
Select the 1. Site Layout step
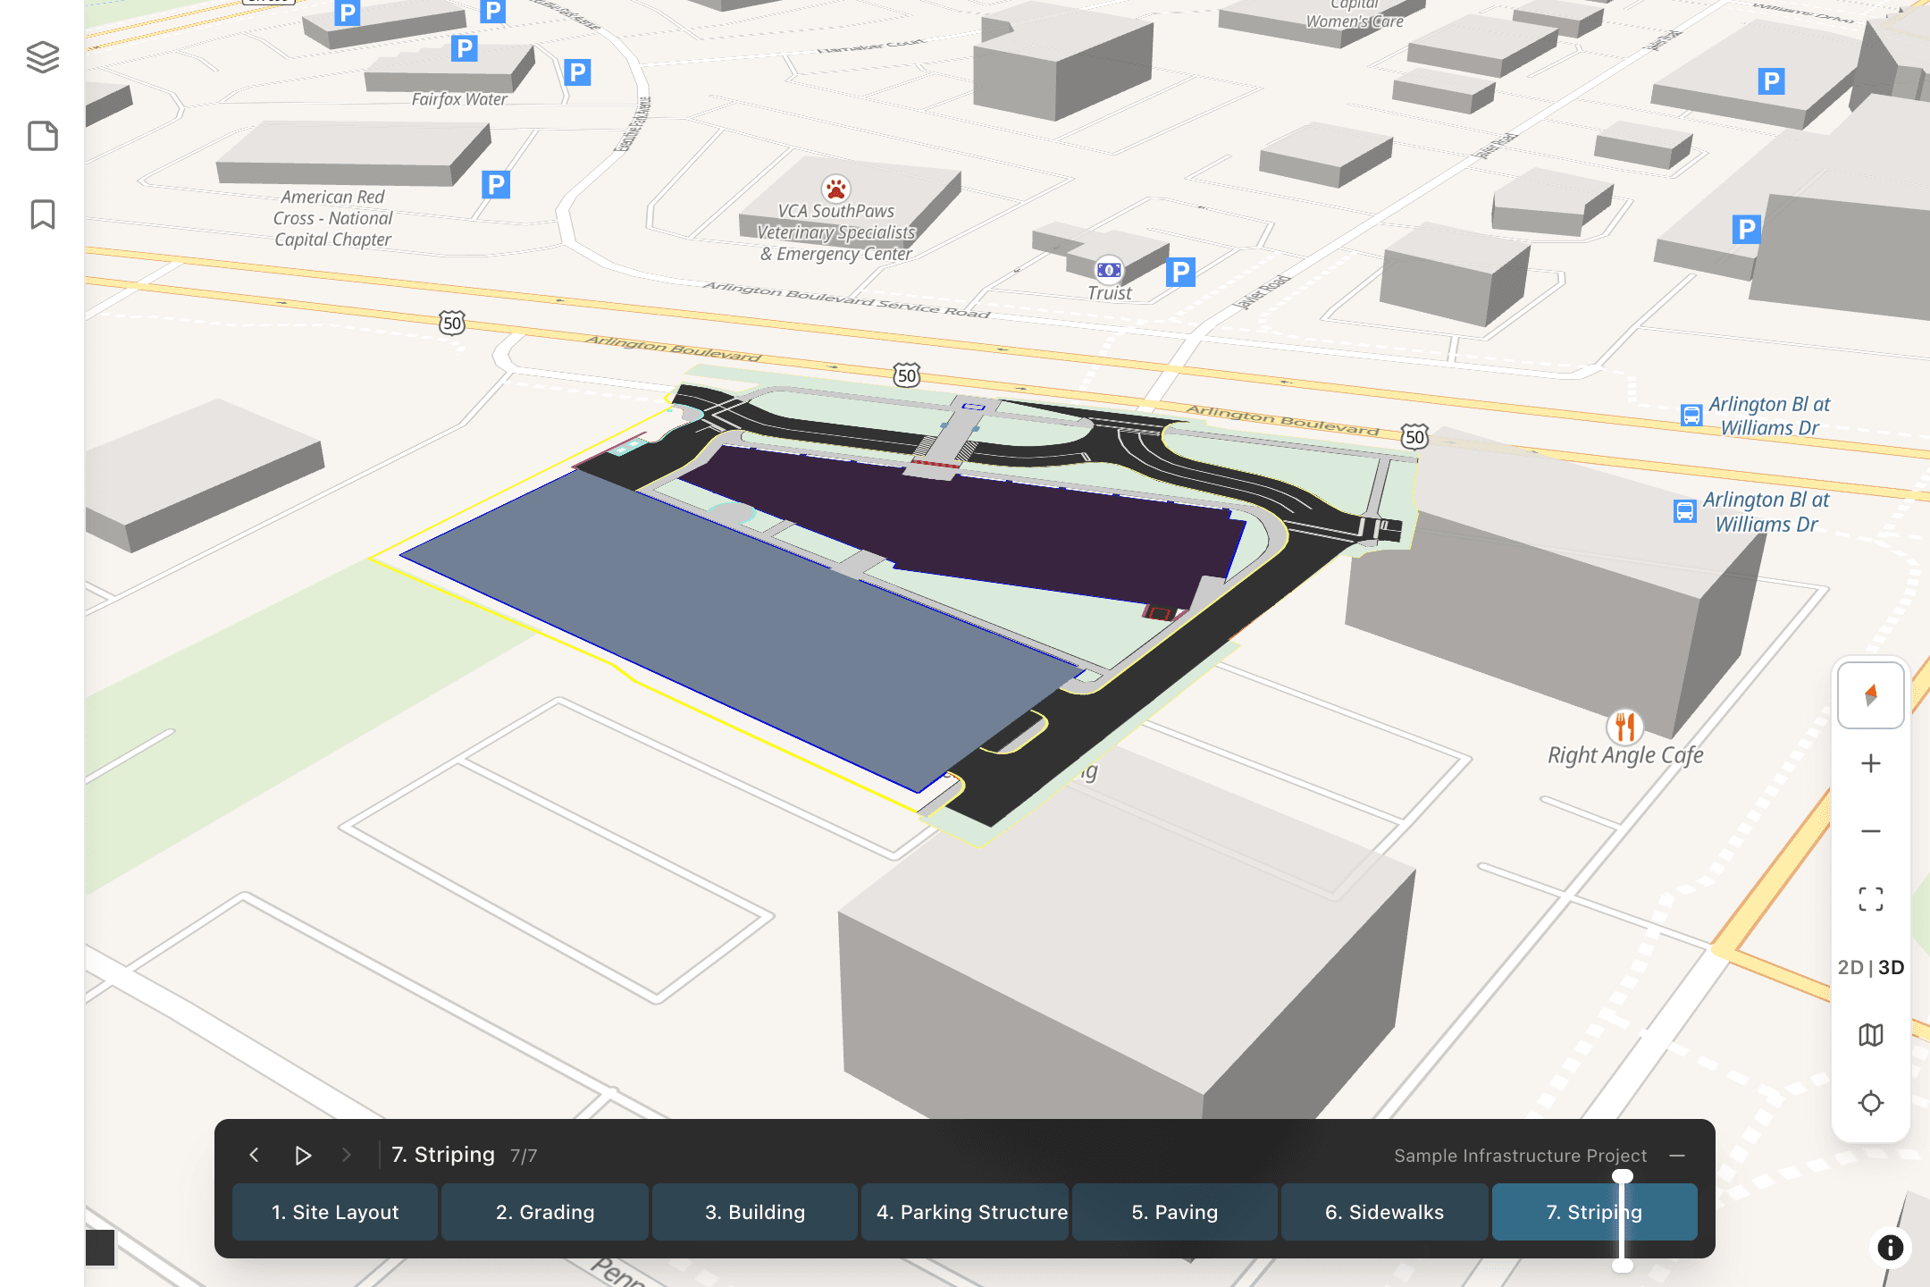(335, 1212)
